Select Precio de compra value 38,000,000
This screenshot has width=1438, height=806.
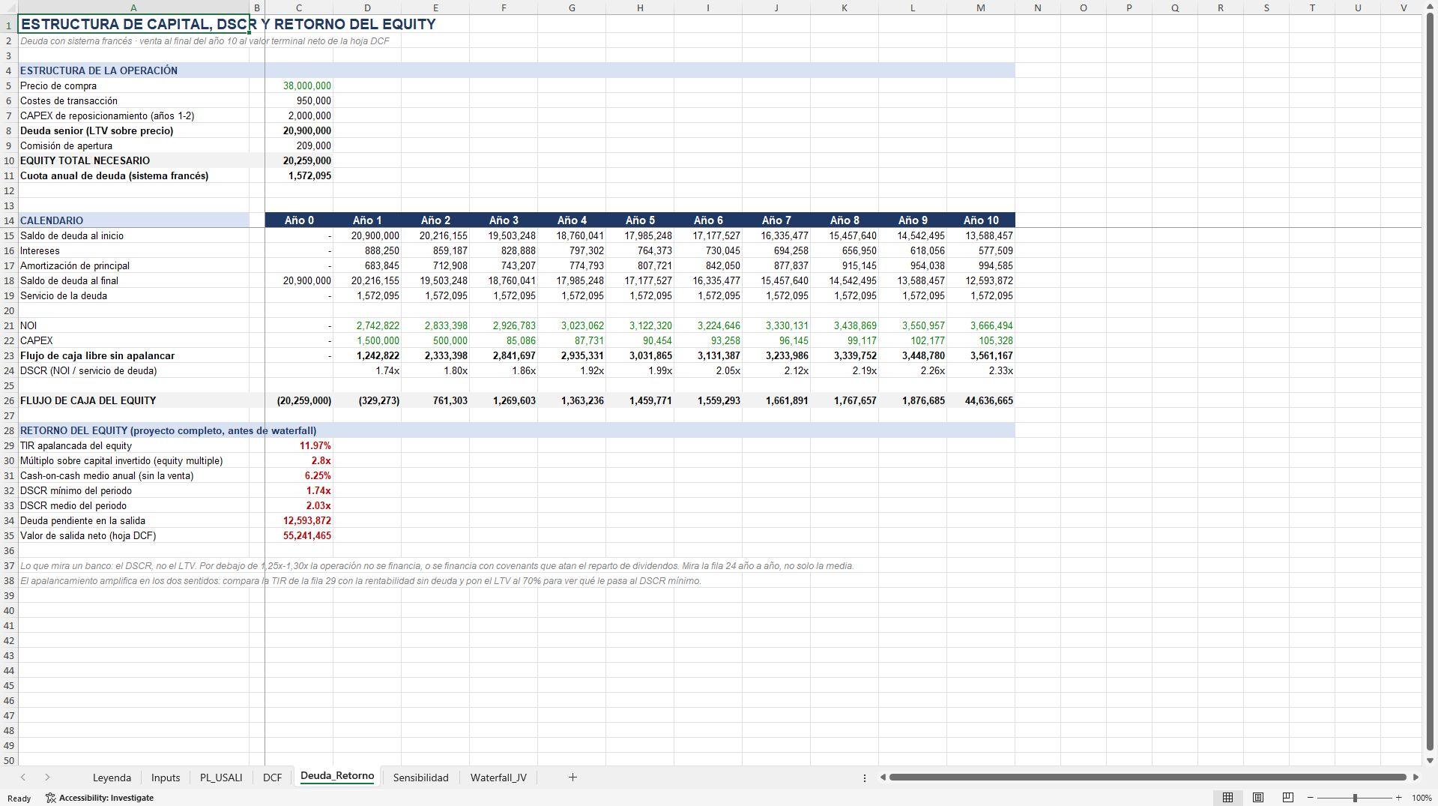[298, 85]
